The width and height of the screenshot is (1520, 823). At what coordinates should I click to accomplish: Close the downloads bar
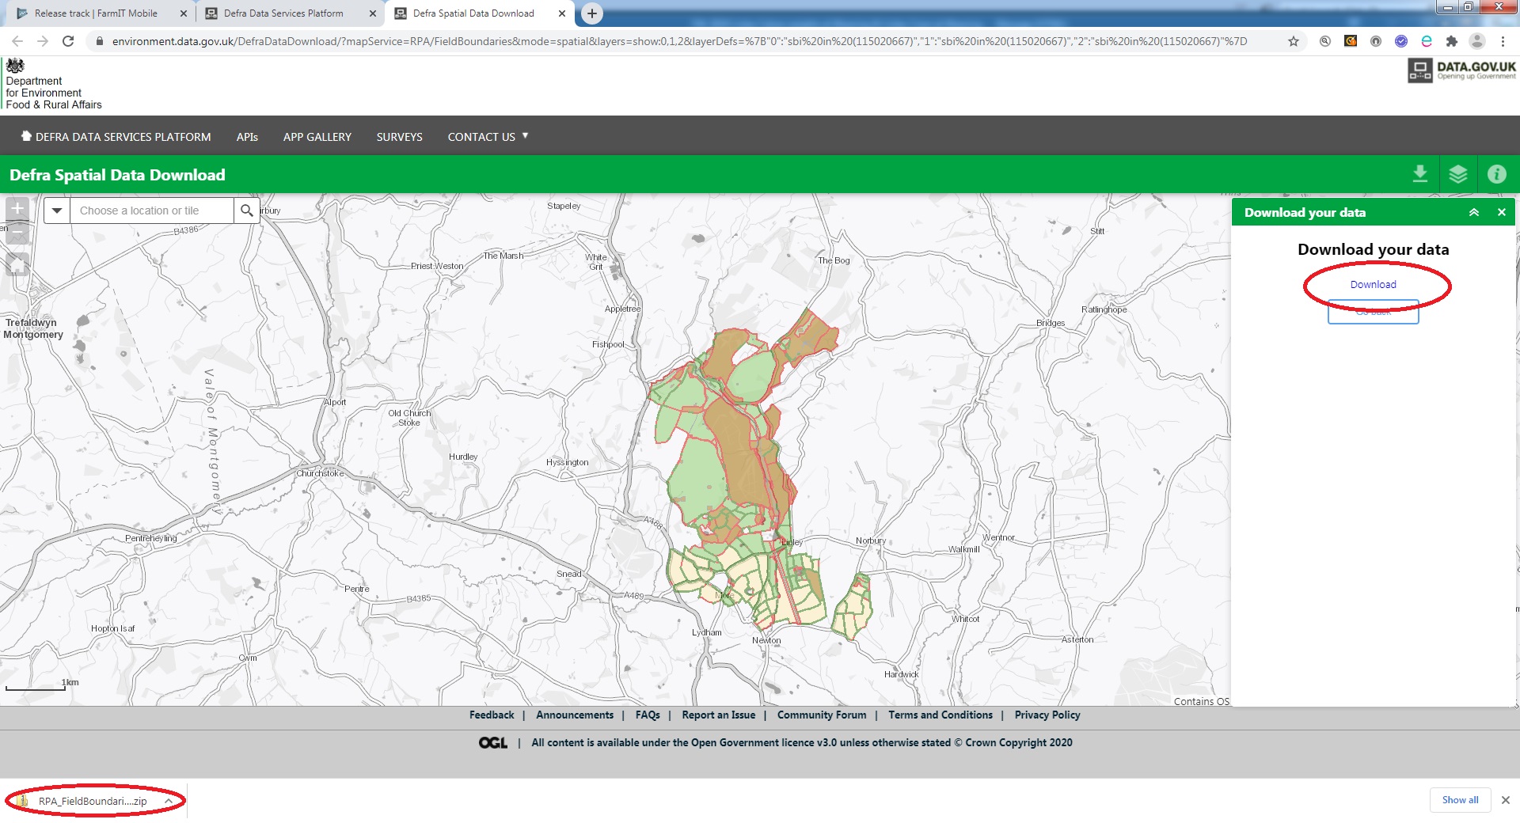[1506, 800]
